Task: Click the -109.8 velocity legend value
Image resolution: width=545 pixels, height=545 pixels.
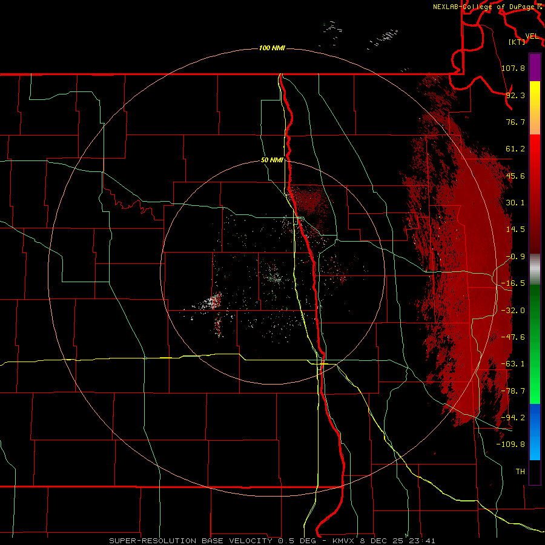Action: (x=510, y=444)
